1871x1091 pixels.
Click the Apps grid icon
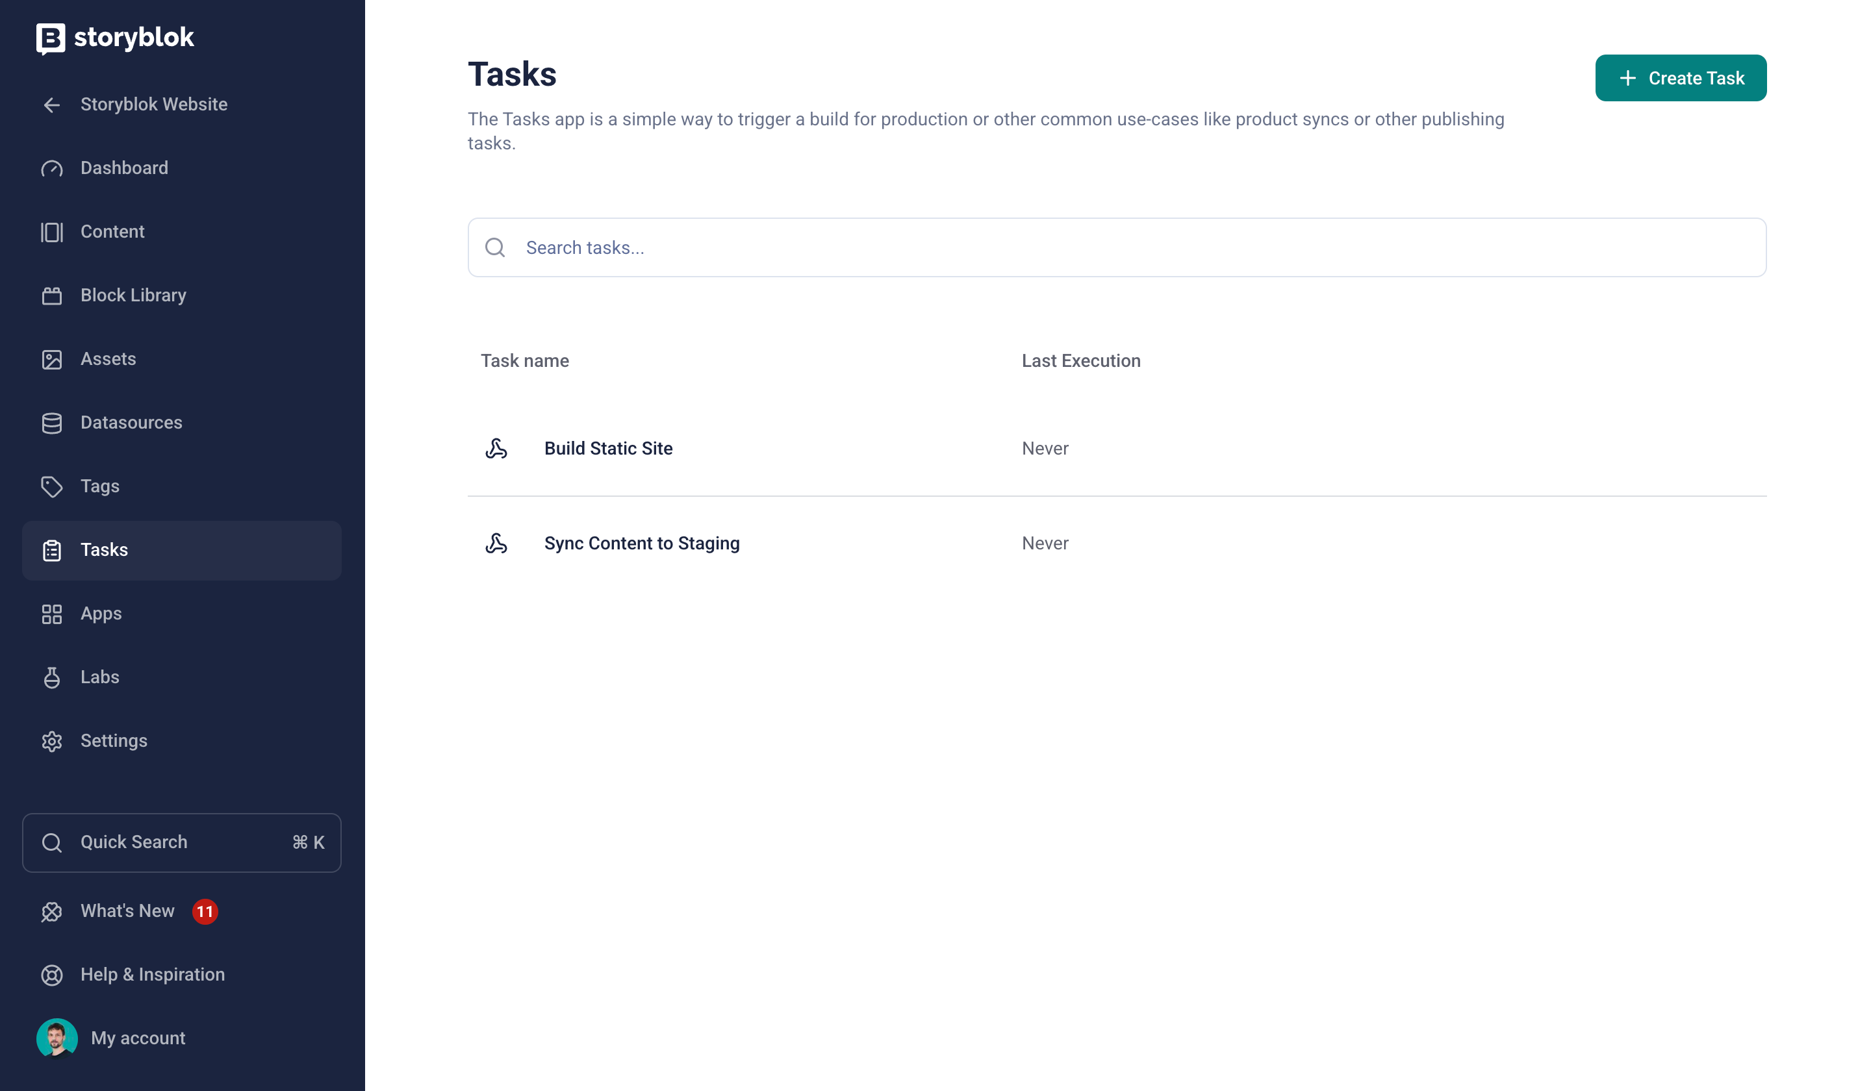(x=51, y=614)
